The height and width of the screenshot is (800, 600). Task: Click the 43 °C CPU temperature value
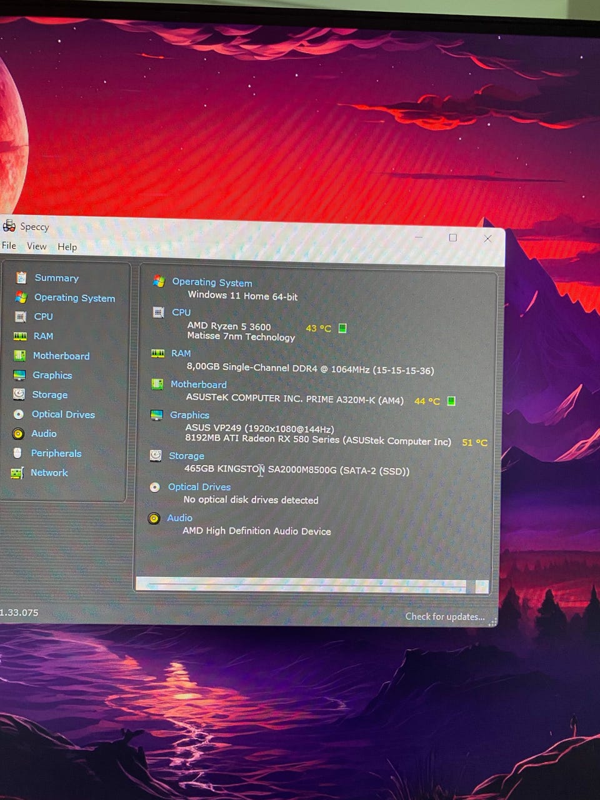pyautogui.click(x=318, y=328)
